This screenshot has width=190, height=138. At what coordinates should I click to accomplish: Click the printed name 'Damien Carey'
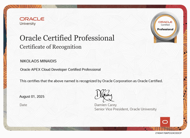[x=105, y=105]
